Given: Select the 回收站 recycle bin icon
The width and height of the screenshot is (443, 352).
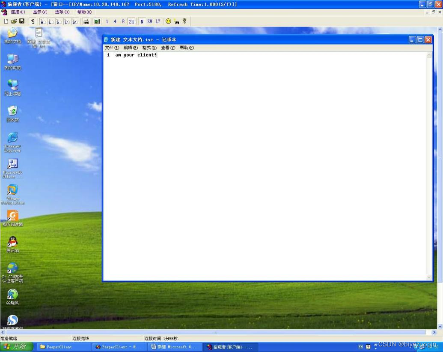Looking at the screenshot, I should pos(12,114).
